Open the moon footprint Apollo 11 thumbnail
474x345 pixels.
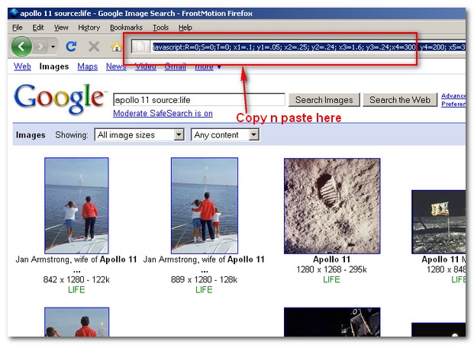(x=332, y=206)
